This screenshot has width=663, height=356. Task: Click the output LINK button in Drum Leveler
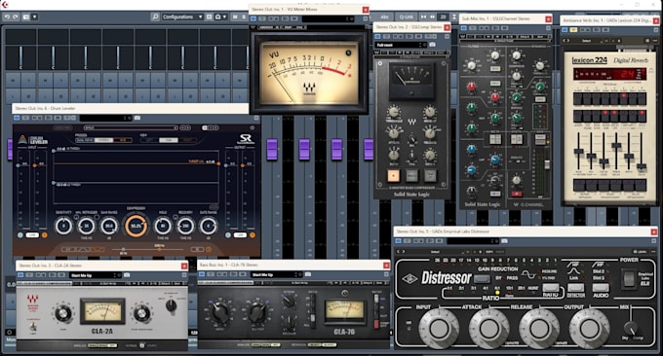pyautogui.click(x=240, y=235)
